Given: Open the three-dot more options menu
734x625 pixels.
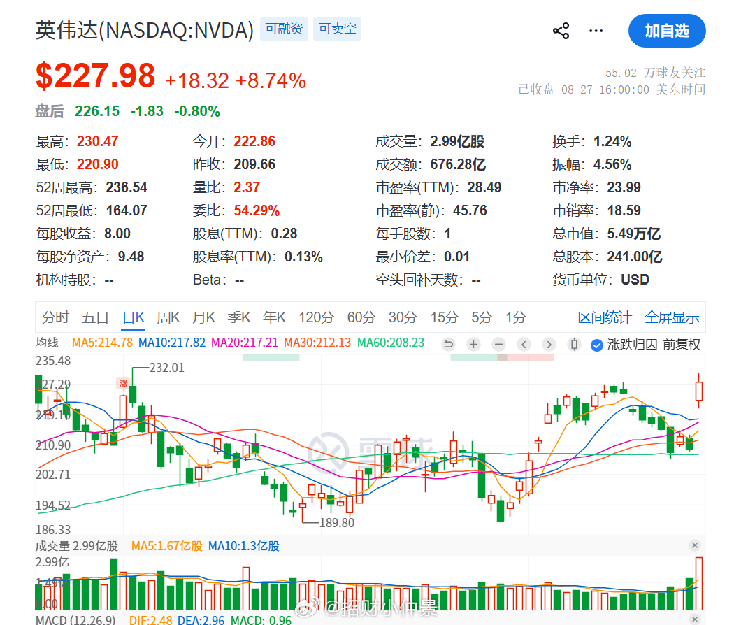Looking at the screenshot, I should (596, 31).
